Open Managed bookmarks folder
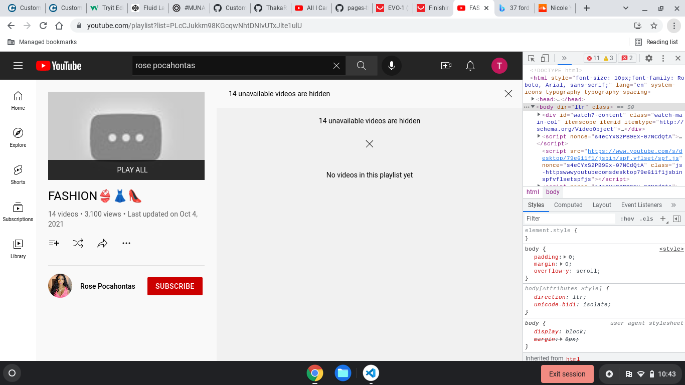Screen dimensions: 685x385 43,42
